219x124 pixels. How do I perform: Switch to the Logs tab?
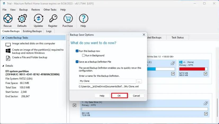49,31
